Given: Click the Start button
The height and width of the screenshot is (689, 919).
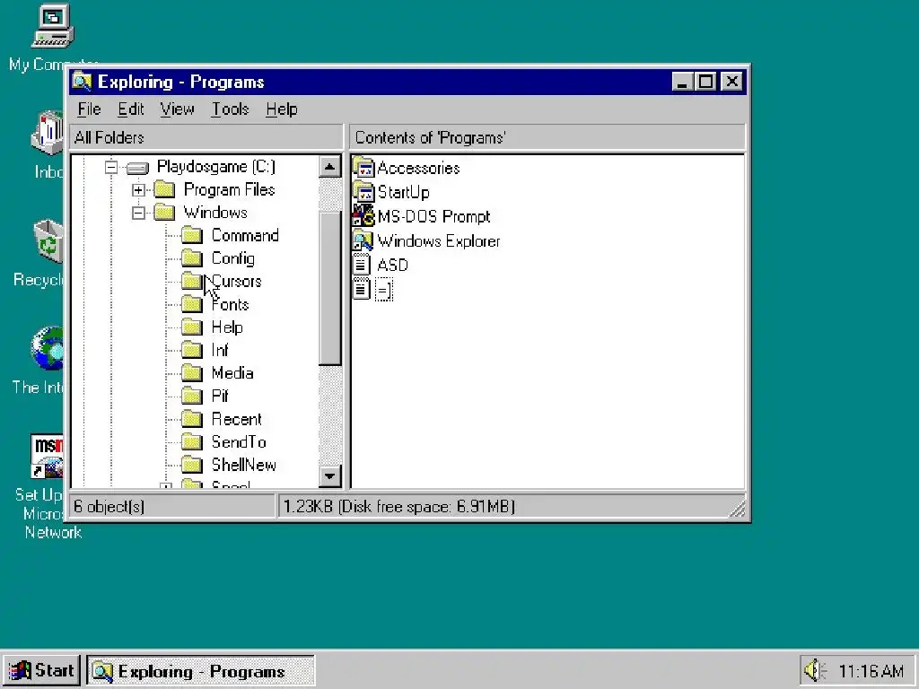Looking at the screenshot, I should pos(41,670).
